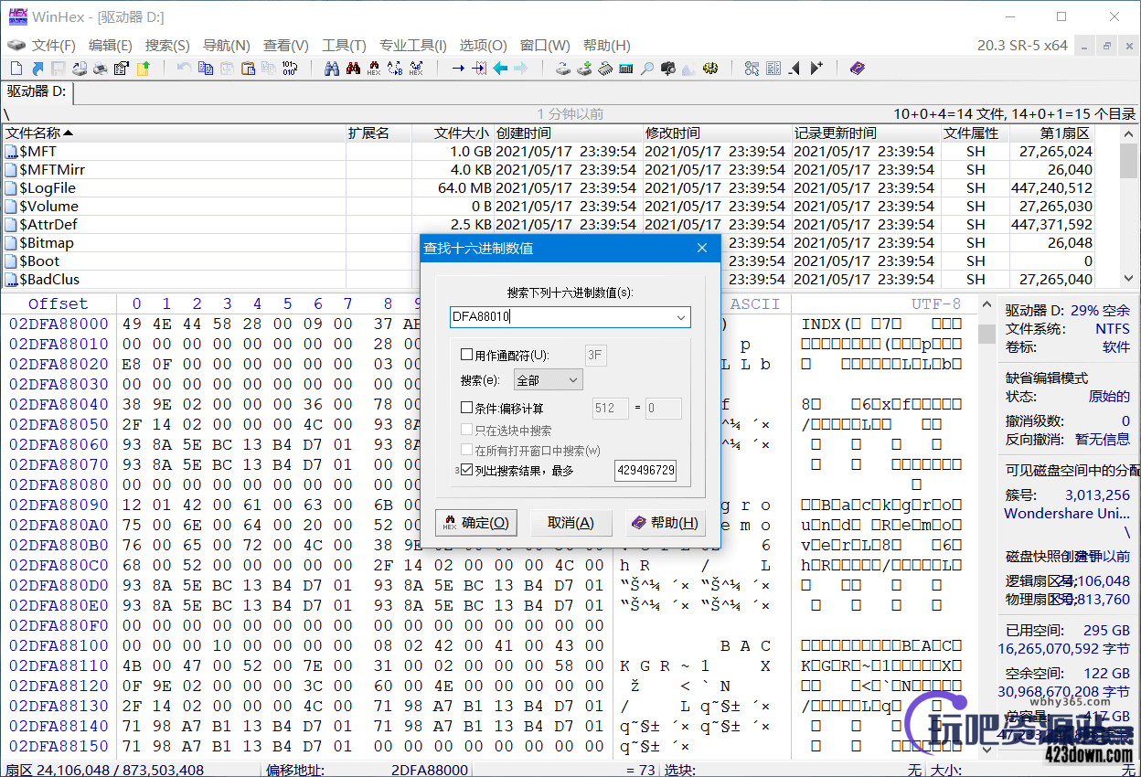Select the $Volume file row
This screenshot has width=1141, height=777.
pos(549,206)
